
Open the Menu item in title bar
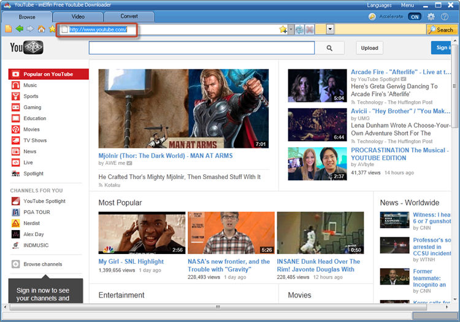[x=407, y=6]
